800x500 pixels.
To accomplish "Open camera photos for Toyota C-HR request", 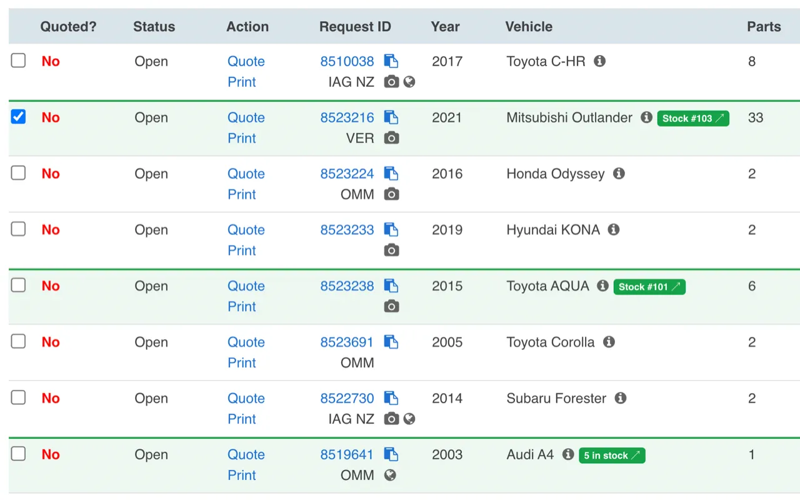I will [391, 82].
